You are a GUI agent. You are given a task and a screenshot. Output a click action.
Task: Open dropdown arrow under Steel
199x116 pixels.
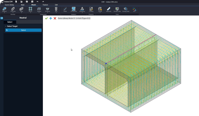pos(21,13)
